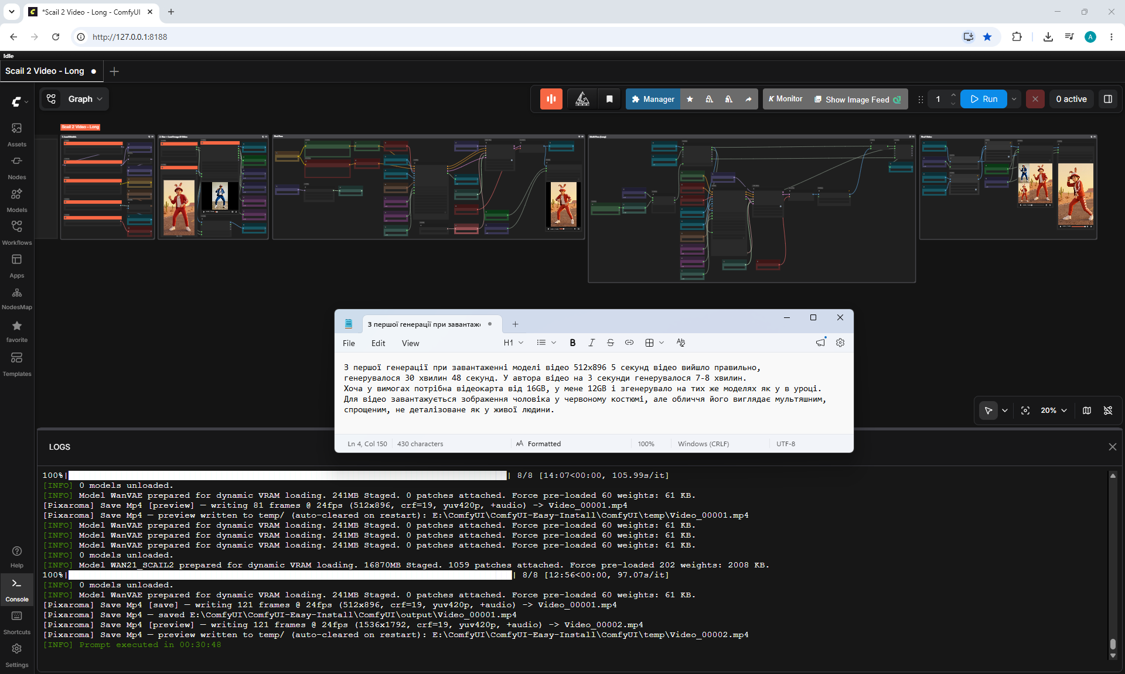Add a new tab in Notepad
This screenshot has height=674, width=1125.
[515, 324]
